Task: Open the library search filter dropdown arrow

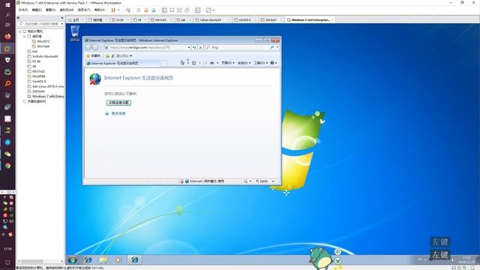Action: pyautogui.click(x=62, y=23)
